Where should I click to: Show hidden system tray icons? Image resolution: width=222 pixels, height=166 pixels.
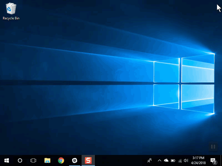coord(159,160)
